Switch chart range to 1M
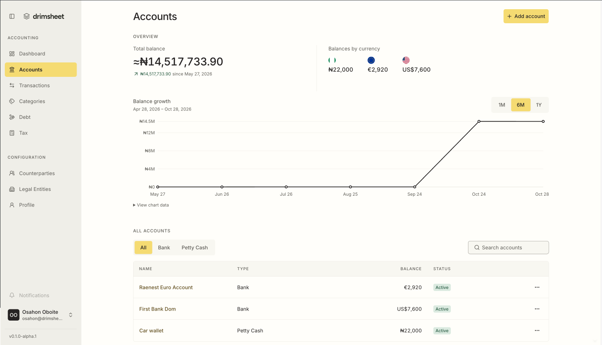The height and width of the screenshot is (345, 602). point(502,105)
